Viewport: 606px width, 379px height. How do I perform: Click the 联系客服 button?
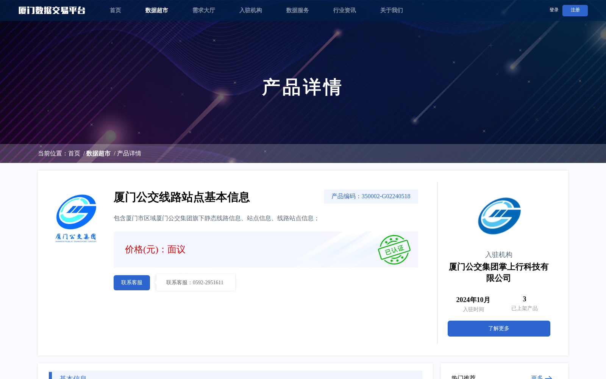pyautogui.click(x=132, y=283)
